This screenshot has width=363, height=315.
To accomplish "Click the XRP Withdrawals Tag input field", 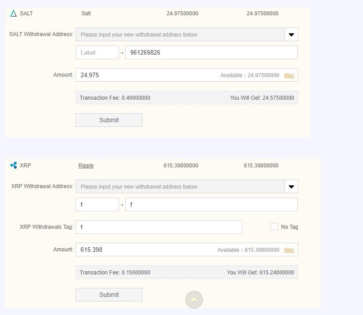I will pyautogui.click(x=159, y=227).
